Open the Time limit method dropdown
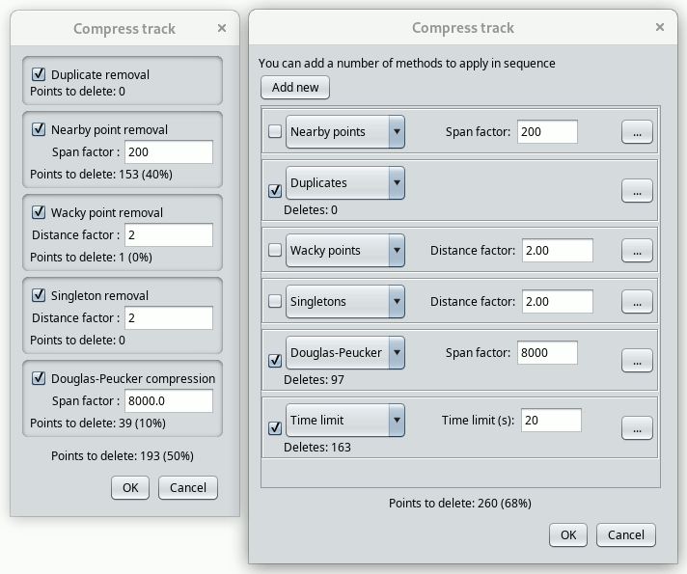Viewport: 687px width, 574px height. click(x=396, y=421)
